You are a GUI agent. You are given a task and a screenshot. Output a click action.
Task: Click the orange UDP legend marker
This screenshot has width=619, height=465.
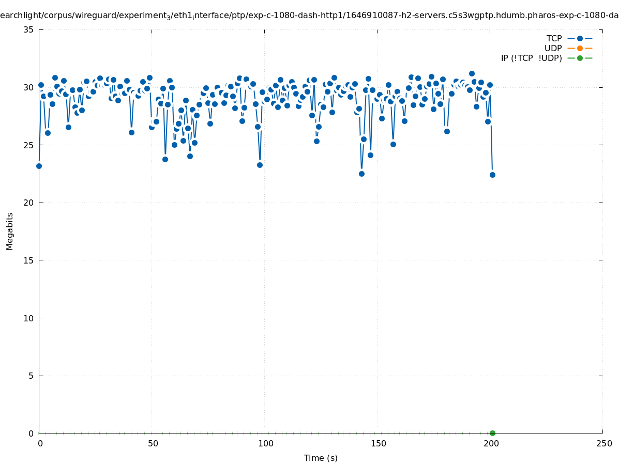(x=580, y=48)
